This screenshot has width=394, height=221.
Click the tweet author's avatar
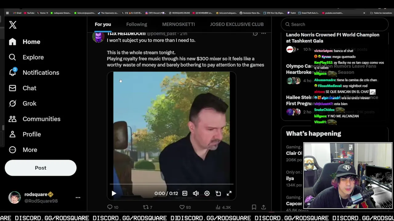pos(98,37)
